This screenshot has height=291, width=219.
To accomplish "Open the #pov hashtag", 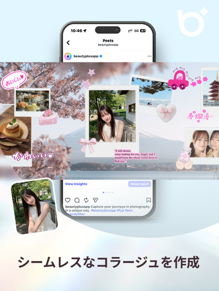I will click(x=129, y=210).
